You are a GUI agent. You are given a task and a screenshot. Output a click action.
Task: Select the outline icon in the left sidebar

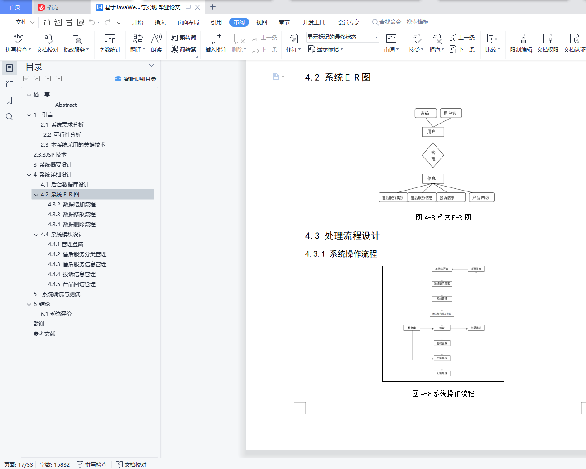point(10,68)
